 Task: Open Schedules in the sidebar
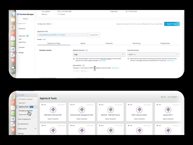click(21, 47)
